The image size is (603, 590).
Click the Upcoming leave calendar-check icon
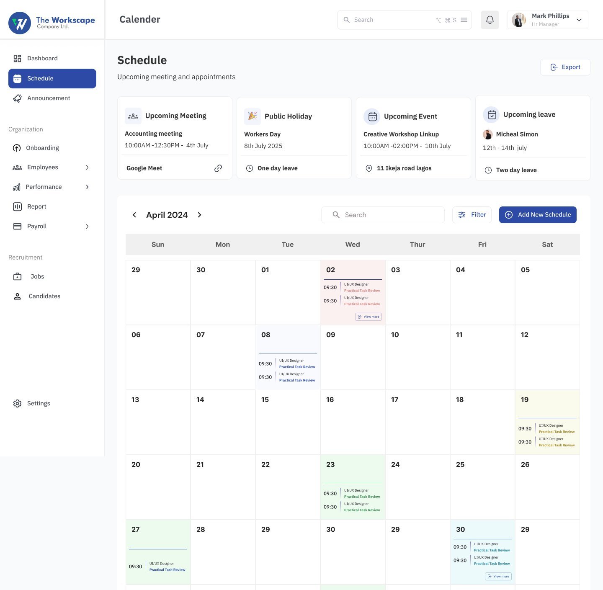coord(492,115)
